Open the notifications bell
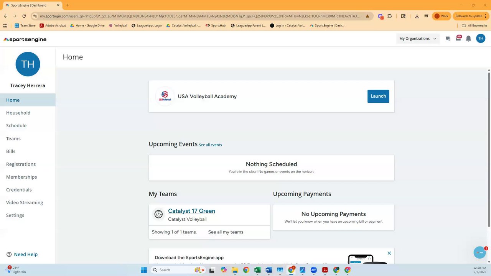The height and width of the screenshot is (276, 491). pyautogui.click(x=468, y=39)
